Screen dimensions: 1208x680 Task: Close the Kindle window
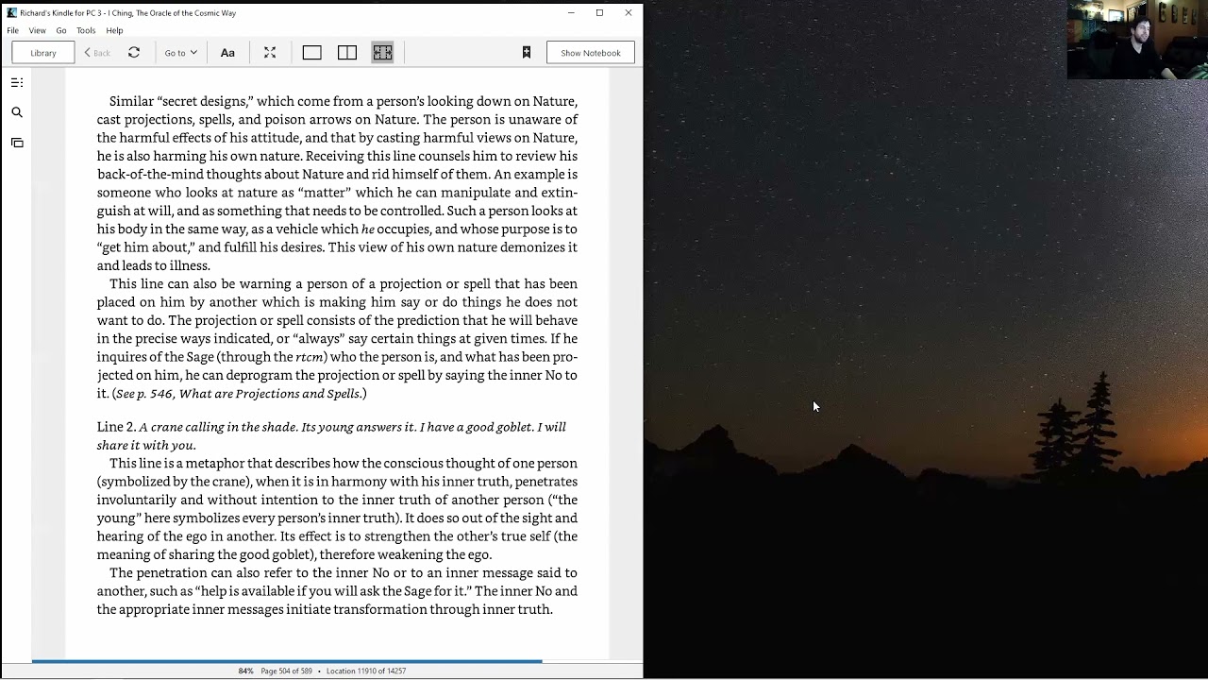point(629,13)
